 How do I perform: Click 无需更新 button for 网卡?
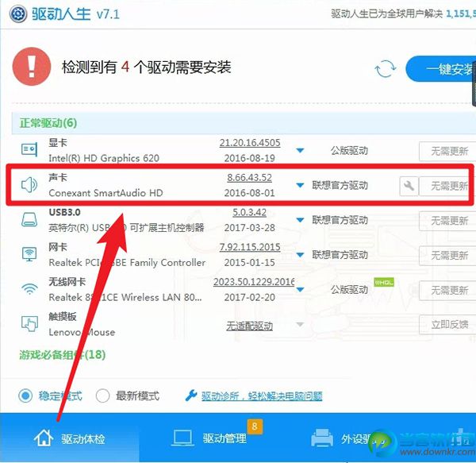tap(447, 255)
